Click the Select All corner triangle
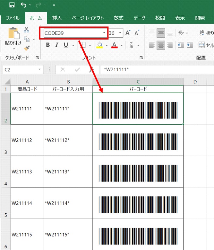Viewport: 214px width, 250px height. click(7, 82)
